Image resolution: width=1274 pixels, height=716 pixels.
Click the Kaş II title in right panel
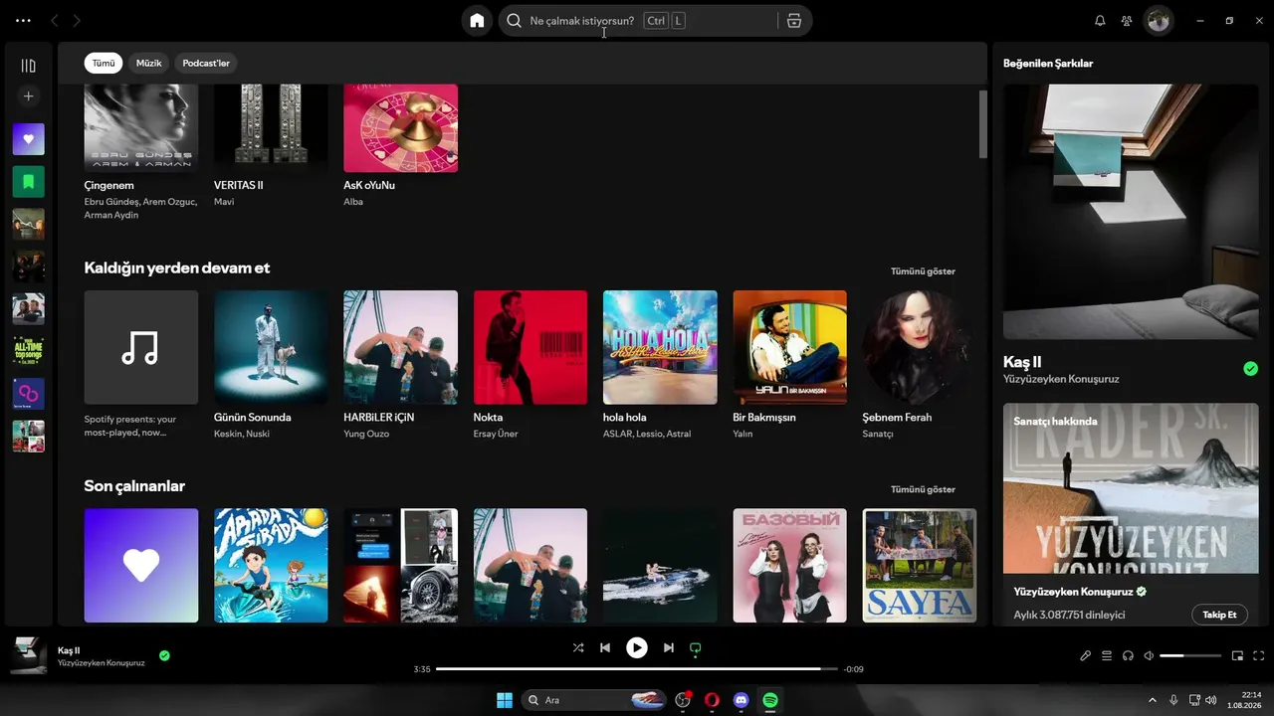click(x=1022, y=362)
